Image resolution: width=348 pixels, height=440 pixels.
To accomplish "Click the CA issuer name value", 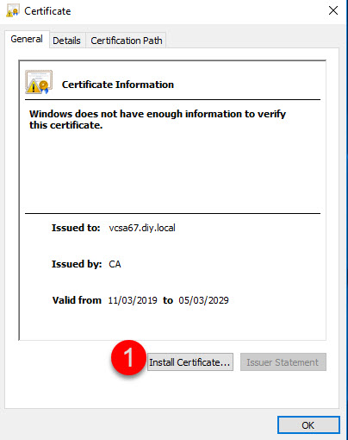I will click(x=115, y=264).
